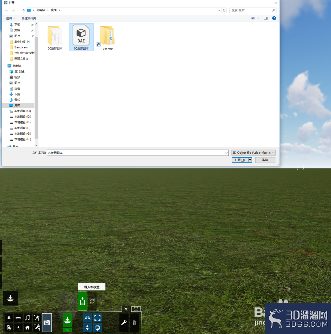Click the 取消 button

pos(265,160)
